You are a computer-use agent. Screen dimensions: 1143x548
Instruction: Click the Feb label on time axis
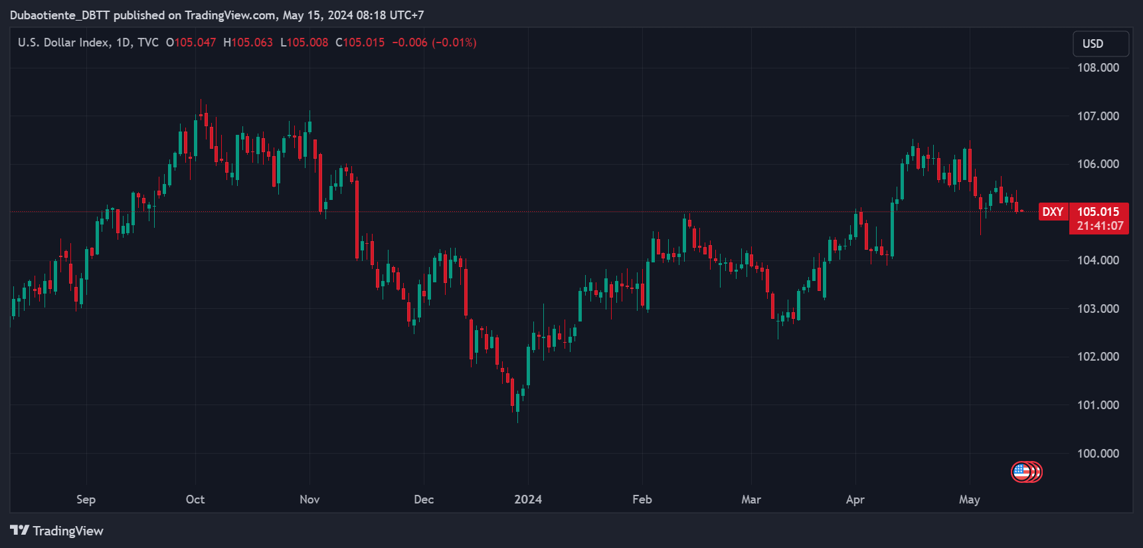[x=642, y=500]
